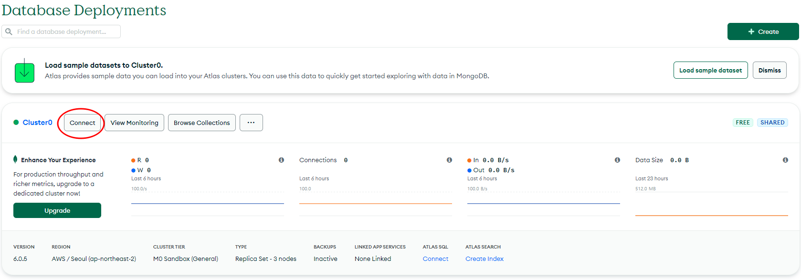Dismiss the sample dataset banner
Image resolution: width=801 pixels, height=280 pixels.
(769, 70)
